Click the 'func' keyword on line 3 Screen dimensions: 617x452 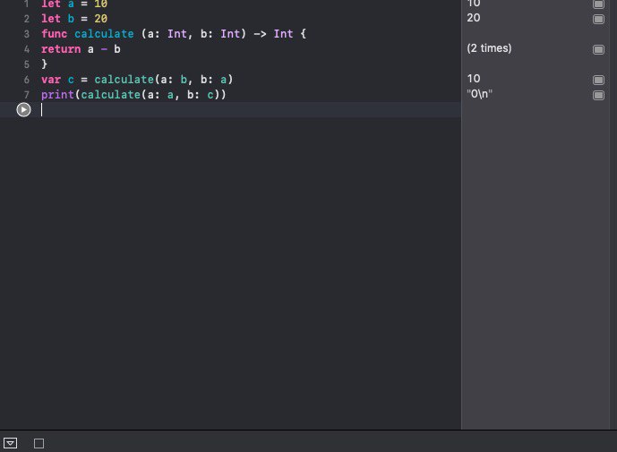pos(55,34)
